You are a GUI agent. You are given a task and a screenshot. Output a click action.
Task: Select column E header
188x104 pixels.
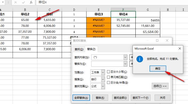99,10
